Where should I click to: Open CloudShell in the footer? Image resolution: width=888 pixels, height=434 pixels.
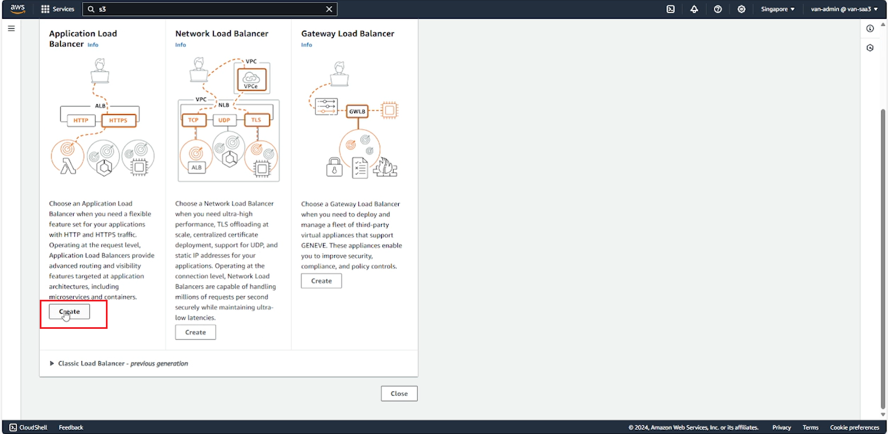tap(29, 427)
